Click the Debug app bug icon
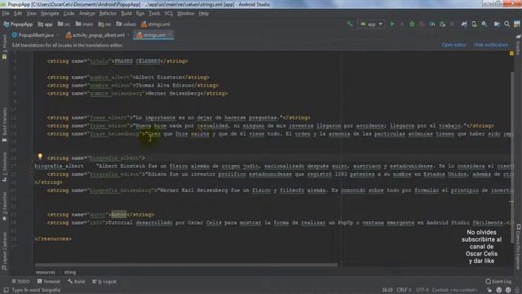This screenshot has width=522, height=294. click(x=412, y=24)
